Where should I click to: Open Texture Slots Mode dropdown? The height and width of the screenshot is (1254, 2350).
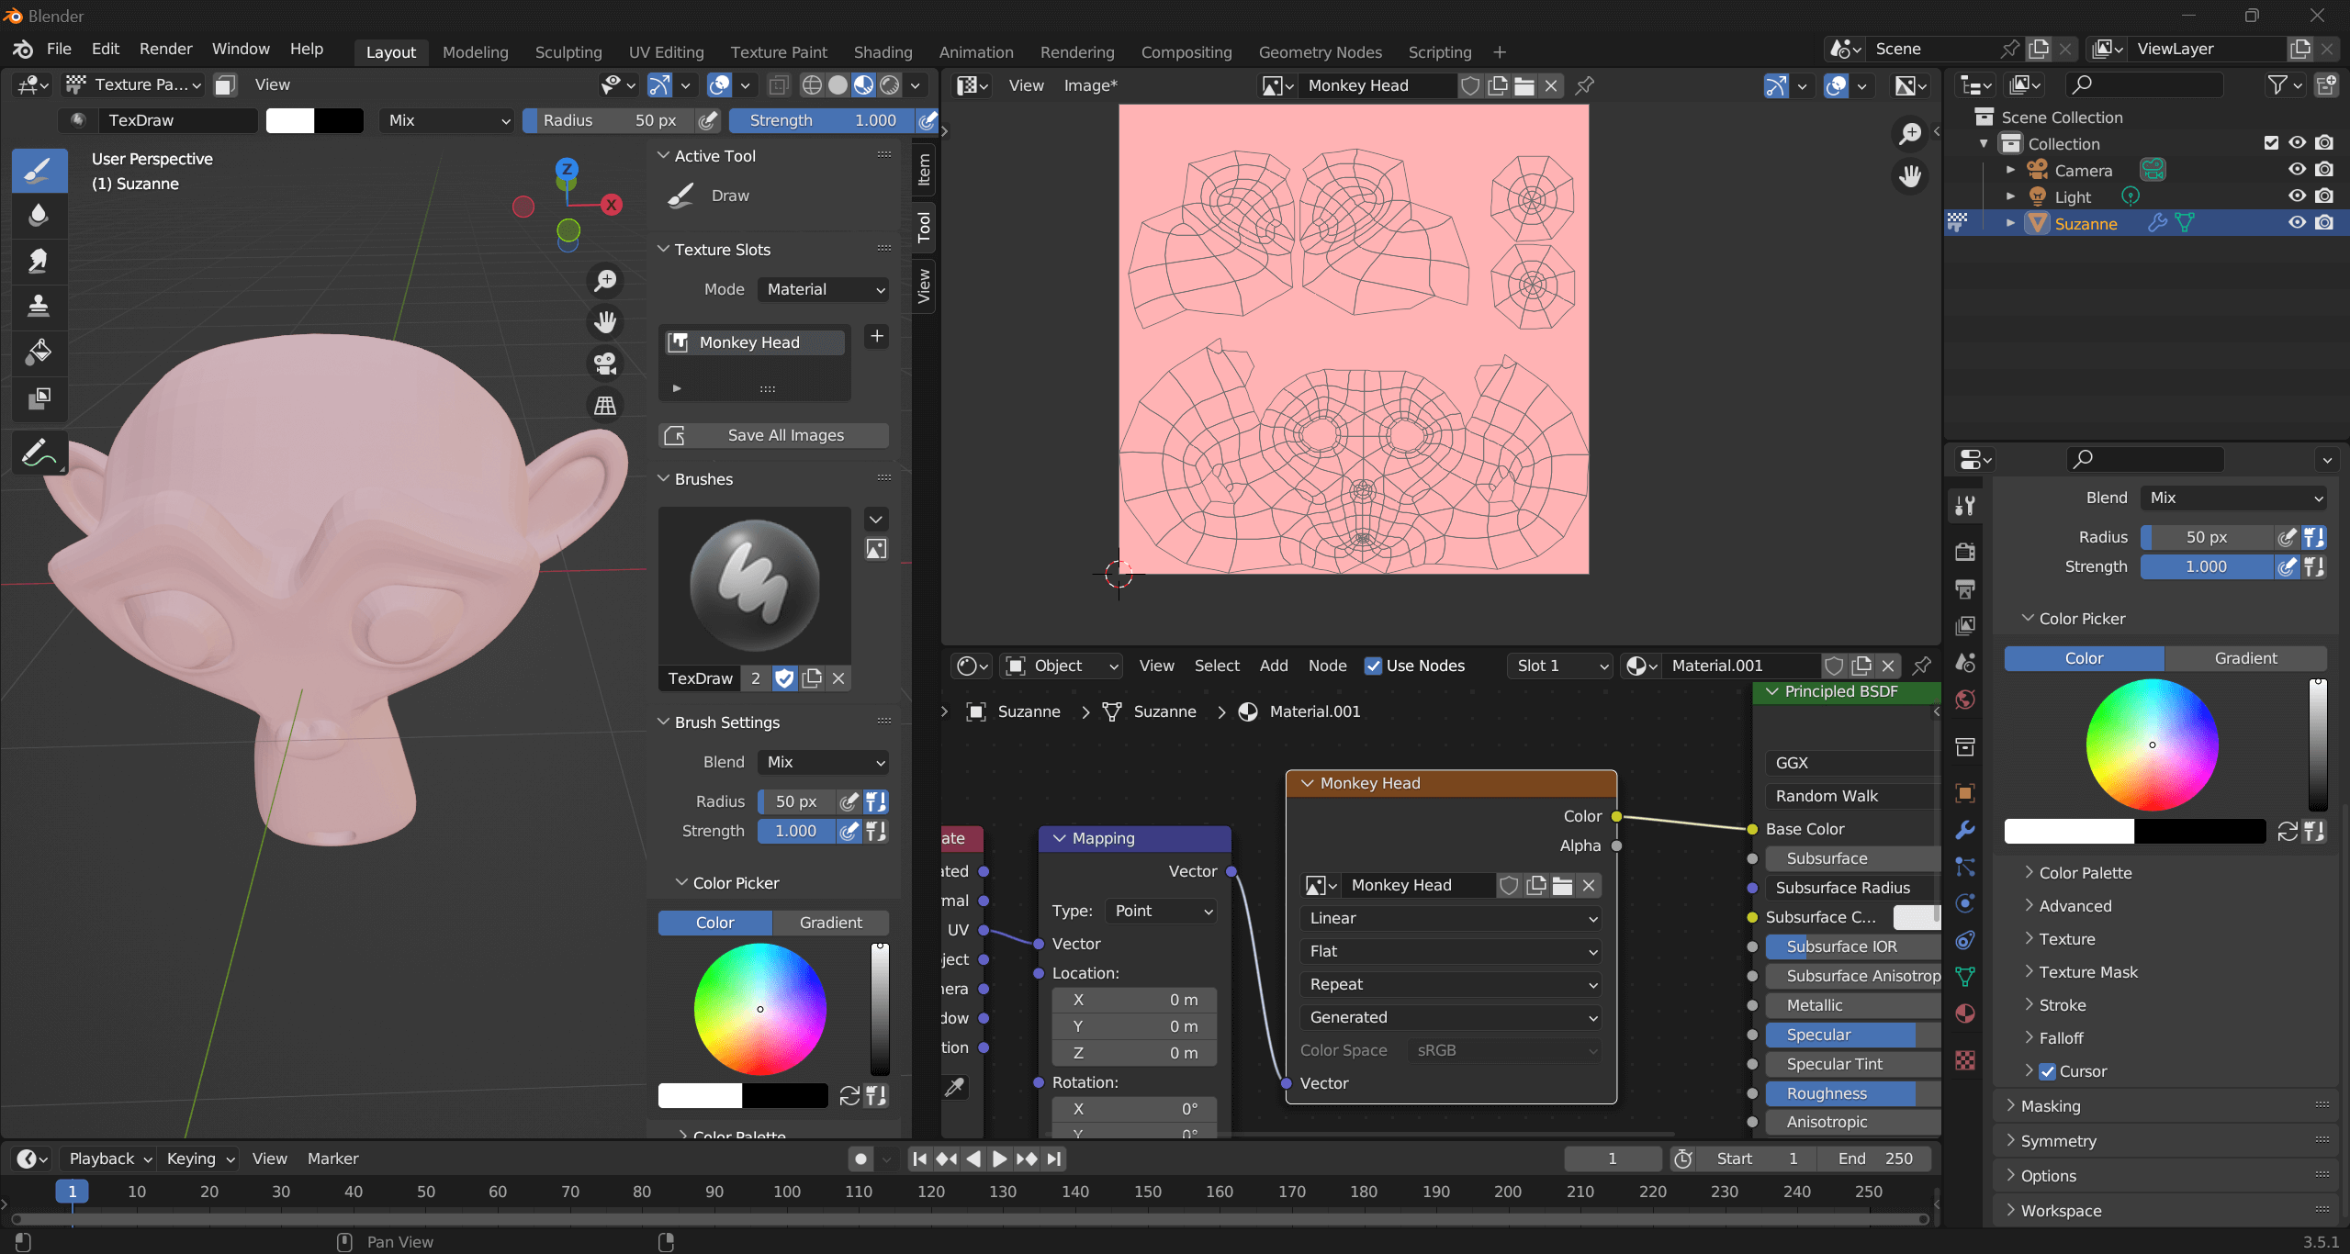(x=823, y=289)
